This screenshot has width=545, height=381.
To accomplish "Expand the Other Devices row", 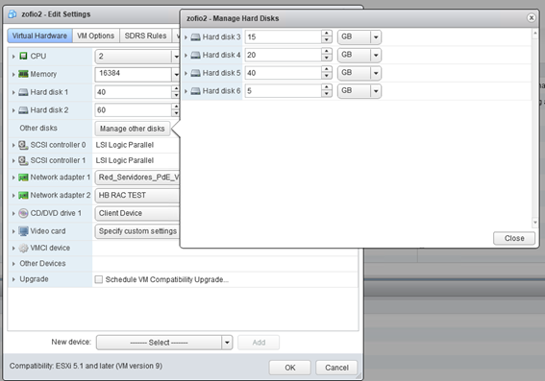I will coord(13,264).
